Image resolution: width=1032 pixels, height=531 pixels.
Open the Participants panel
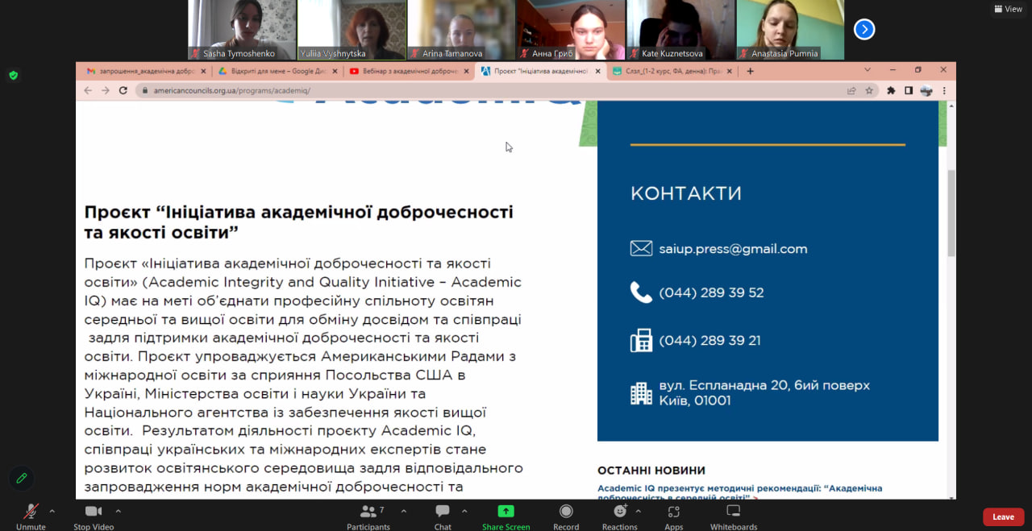pos(368,512)
